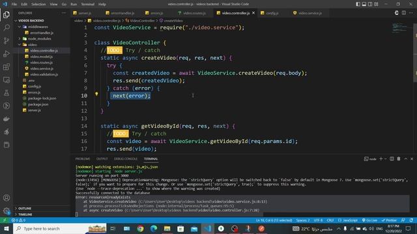Switch to the PROBLEMS panel tab
Viewport: 417px width, 234px height.
(x=83, y=159)
